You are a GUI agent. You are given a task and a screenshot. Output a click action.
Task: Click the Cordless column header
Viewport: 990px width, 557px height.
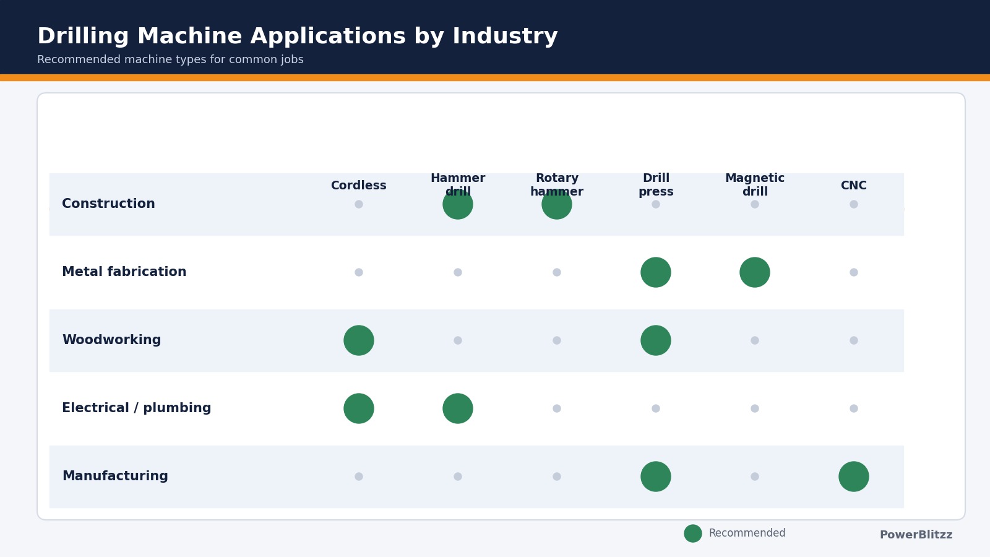tap(359, 186)
